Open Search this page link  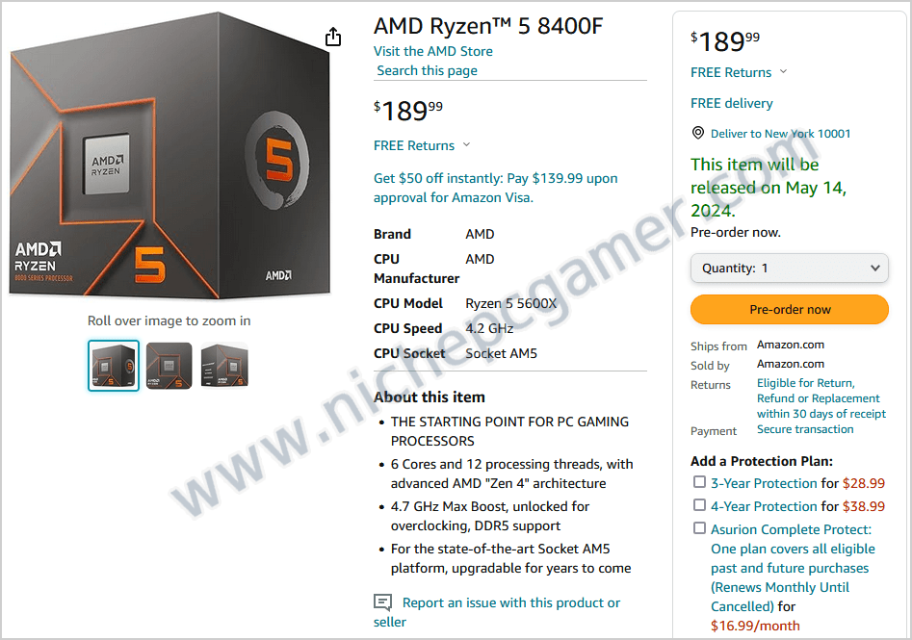[x=427, y=70]
